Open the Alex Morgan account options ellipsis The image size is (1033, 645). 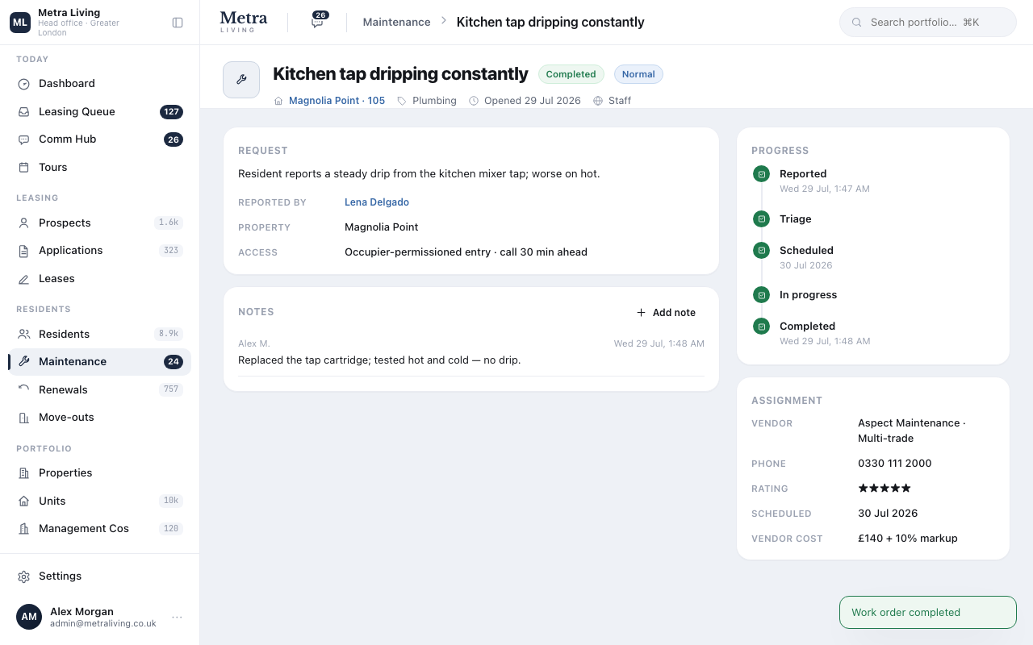(x=177, y=618)
